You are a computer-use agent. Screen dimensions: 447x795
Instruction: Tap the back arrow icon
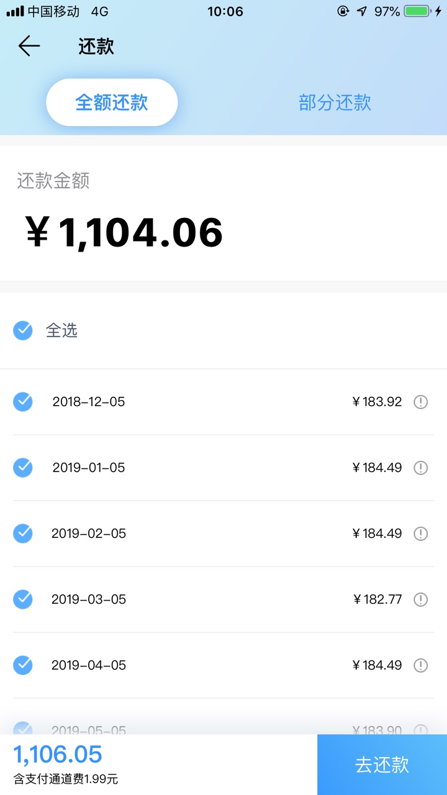pyautogui.click(x=29, y=47)
